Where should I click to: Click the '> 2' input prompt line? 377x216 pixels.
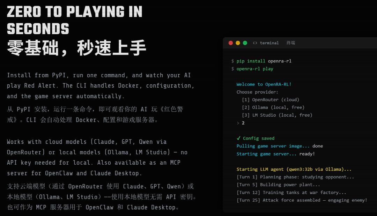pos(241,123)
